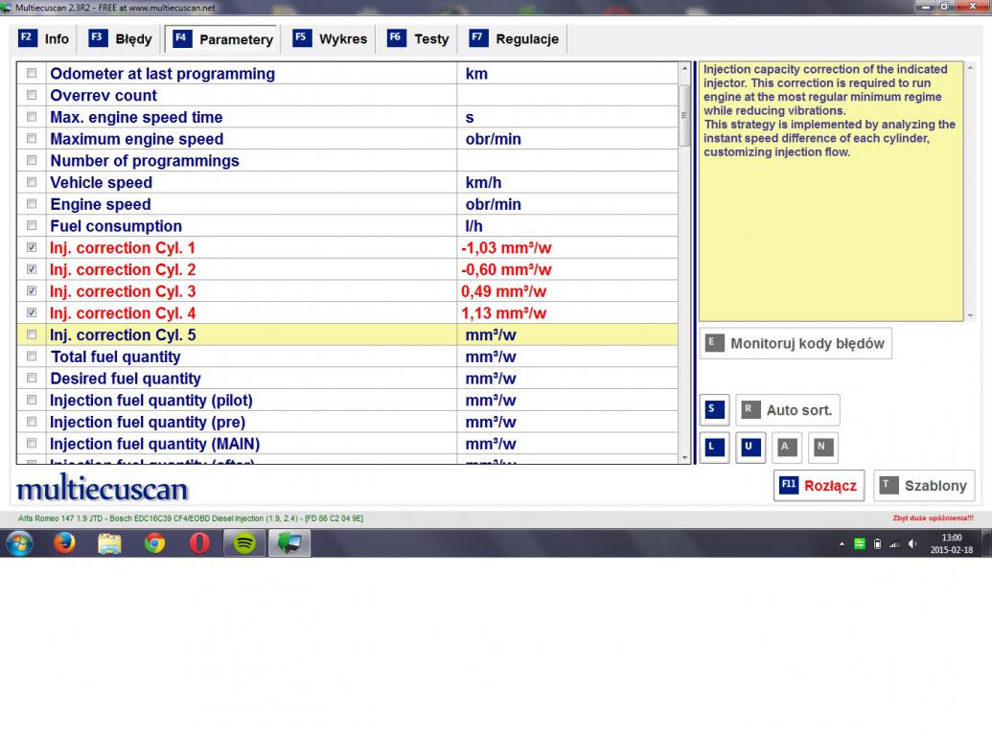
Task: Open File Explorer from the taskbar
Action: point(109,543)
